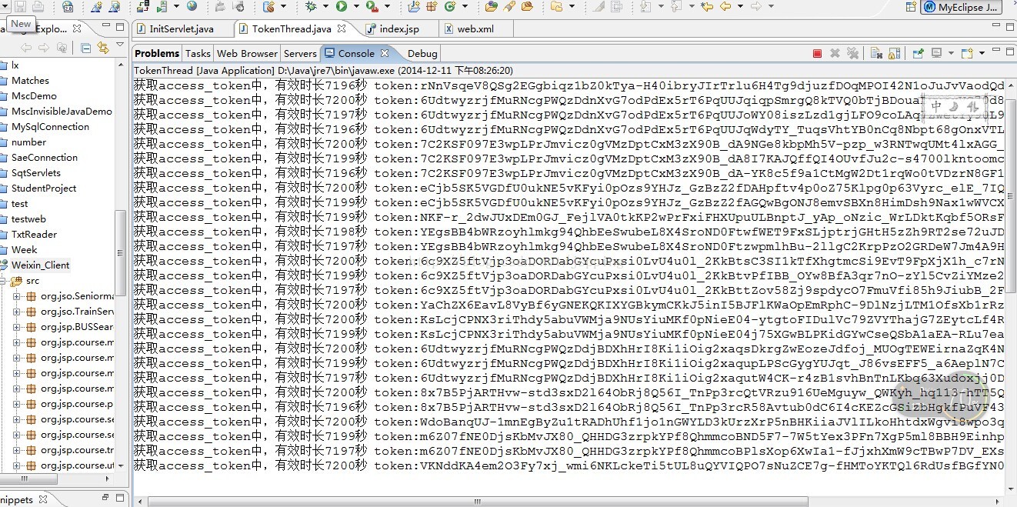
Task: Click the Open Perspective icon
Action: [x=911, y=7]
